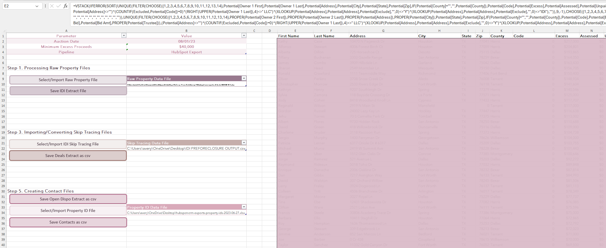
Task: Click the Save IDI Extract File button
Action: (68, 91)
